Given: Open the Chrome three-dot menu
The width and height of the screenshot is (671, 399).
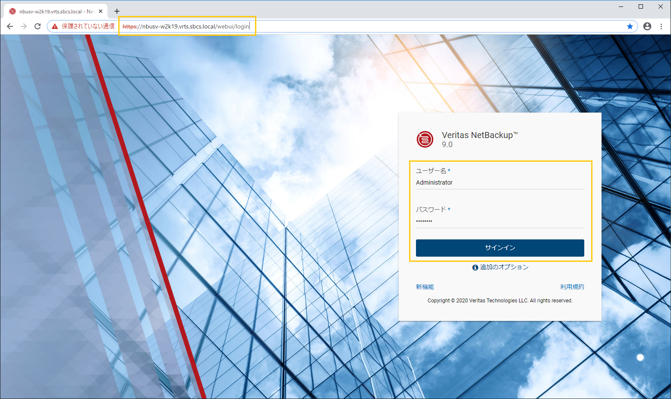Looking at the screenshot, I should (661, 26).
